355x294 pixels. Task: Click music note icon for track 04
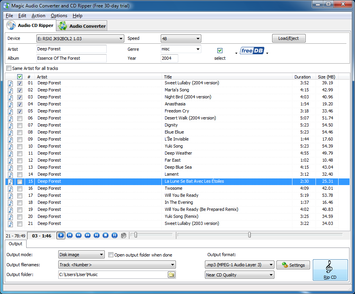point(11,104)
